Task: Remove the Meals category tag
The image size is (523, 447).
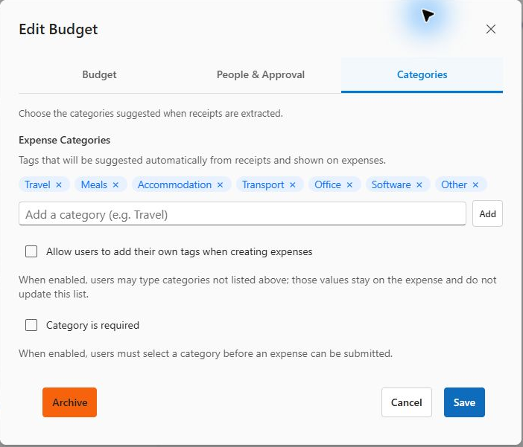Action: [115, 185]
